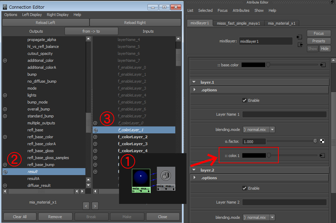This screenshot has height=223, width=336.
Task: Click the Reload Left button
Action: [x=45, y=23]
